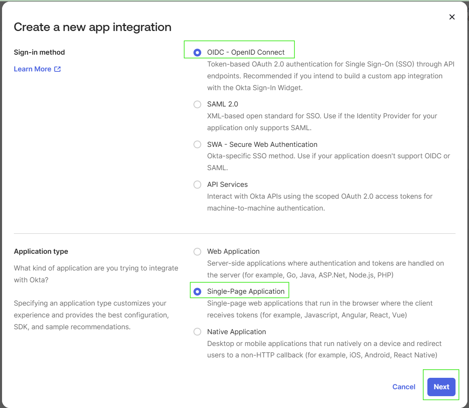Choose the SAML 2.0 radio button
This screenshot has height=408, width=469.
click(198, 104)
